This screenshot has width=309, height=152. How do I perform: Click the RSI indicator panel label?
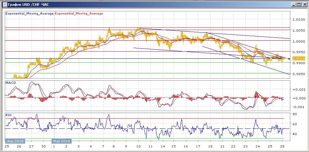[x=9, y=115]
